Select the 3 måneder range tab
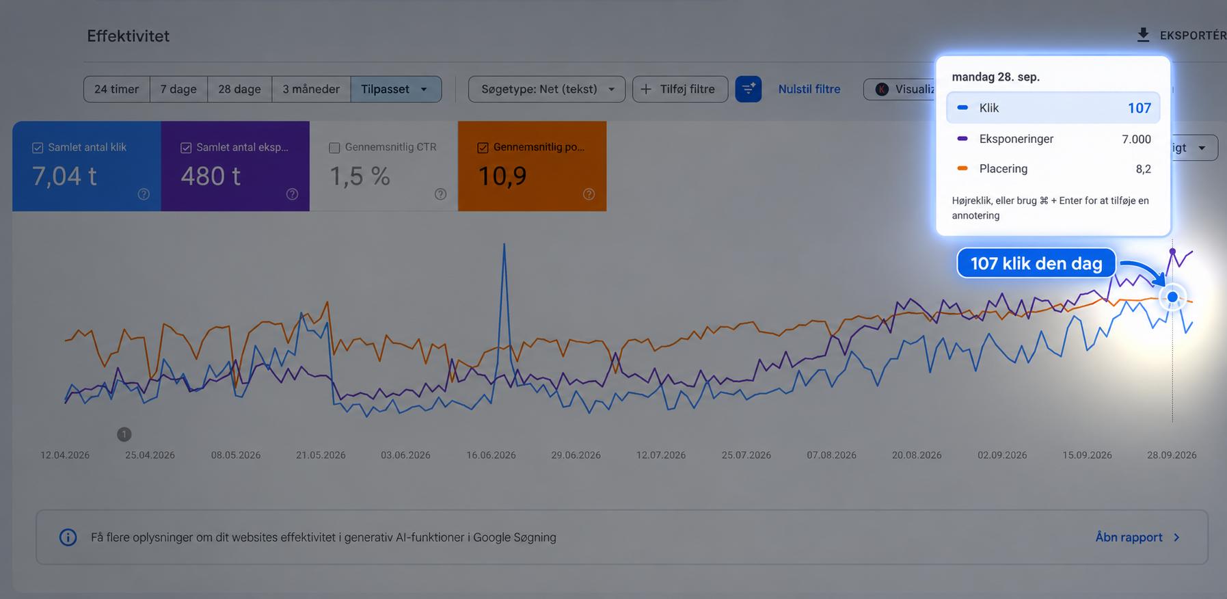 (311, 89)
